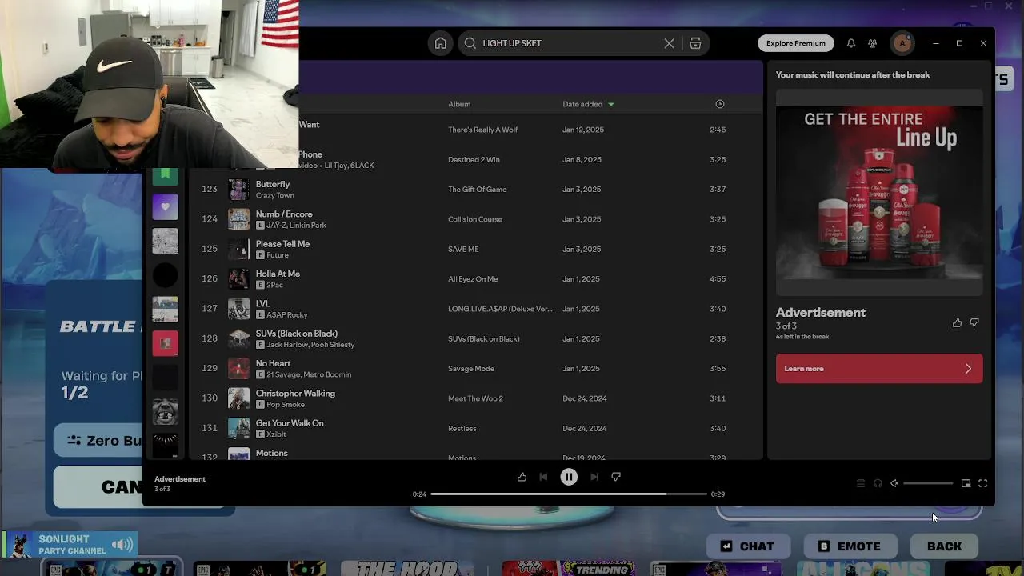Like the advertisement in the side panel

[x=957, y=323]
